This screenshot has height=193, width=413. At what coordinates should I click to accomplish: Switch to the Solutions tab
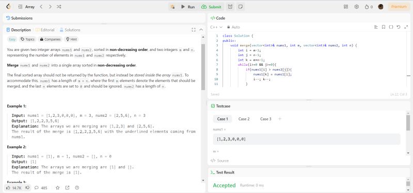click(x=70, y=30)
